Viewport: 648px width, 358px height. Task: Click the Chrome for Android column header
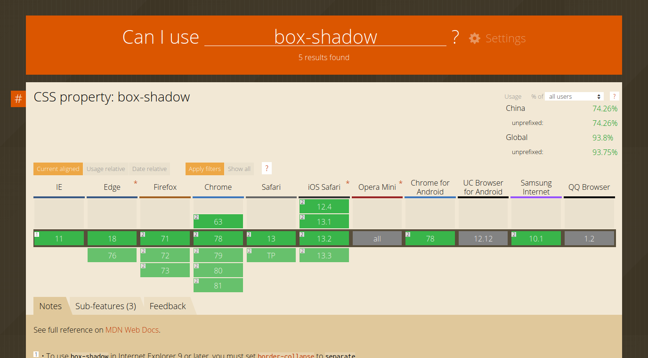click(430, 187)
